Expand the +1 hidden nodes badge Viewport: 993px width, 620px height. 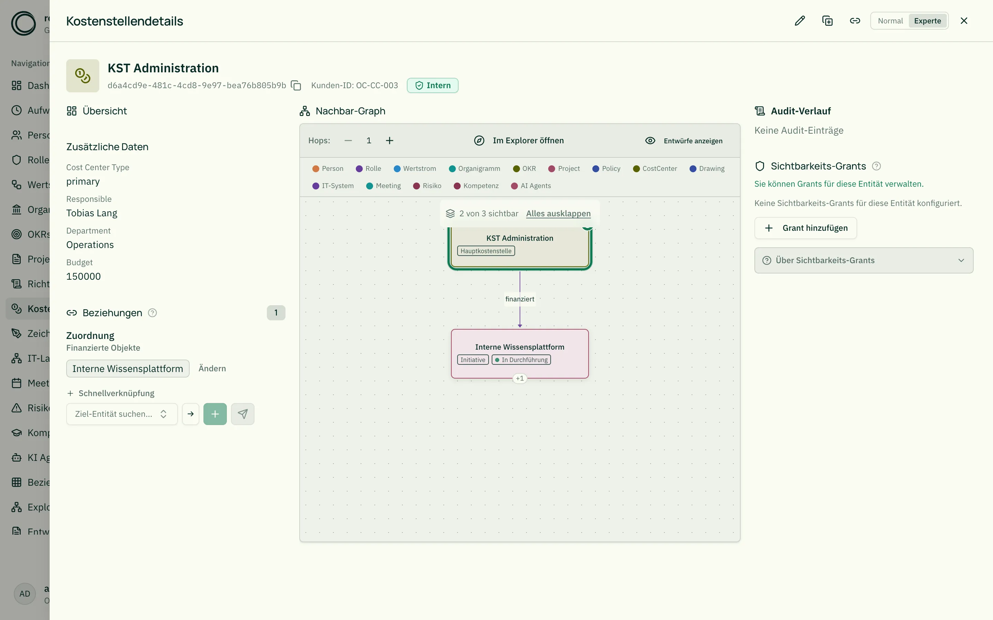point(520,378)
